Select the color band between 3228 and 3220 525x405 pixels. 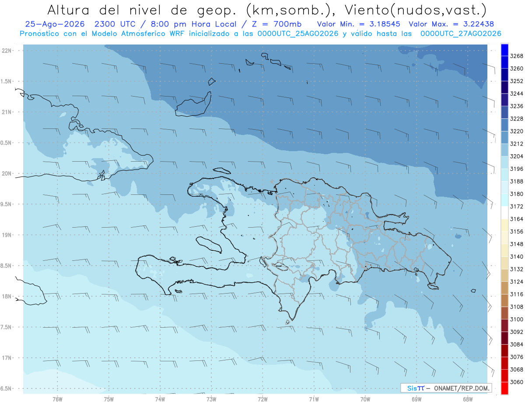pyautogui.click(x=504, y=125)
